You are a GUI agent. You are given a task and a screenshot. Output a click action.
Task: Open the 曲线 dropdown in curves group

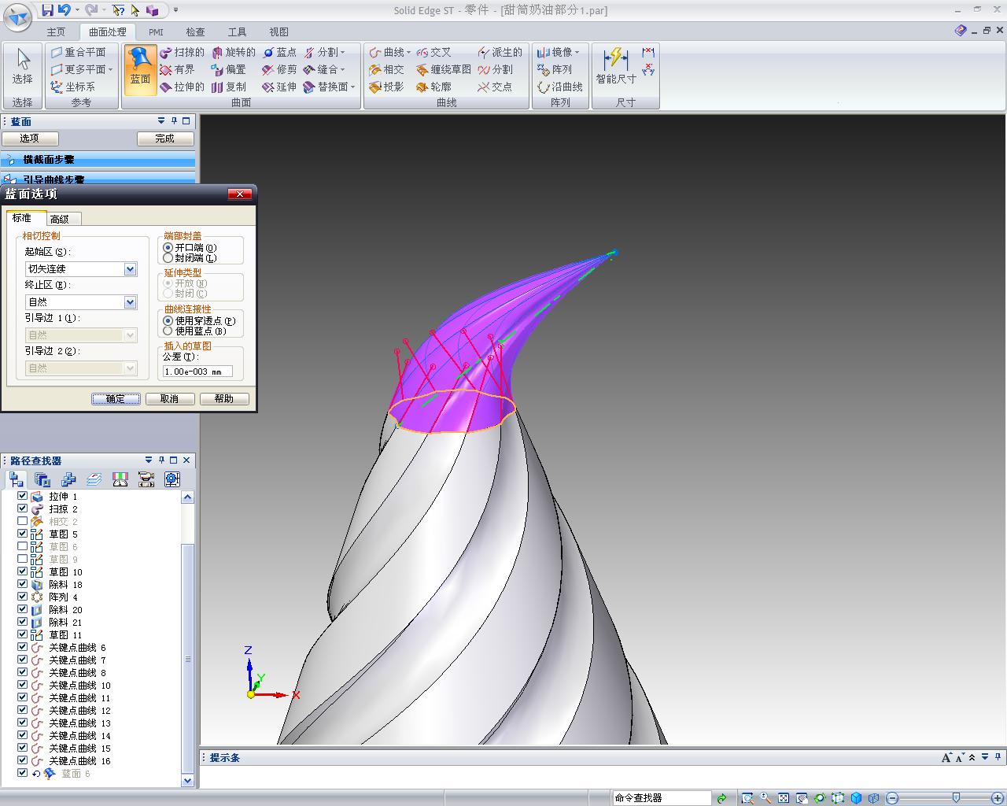click(x=408, y=52)
